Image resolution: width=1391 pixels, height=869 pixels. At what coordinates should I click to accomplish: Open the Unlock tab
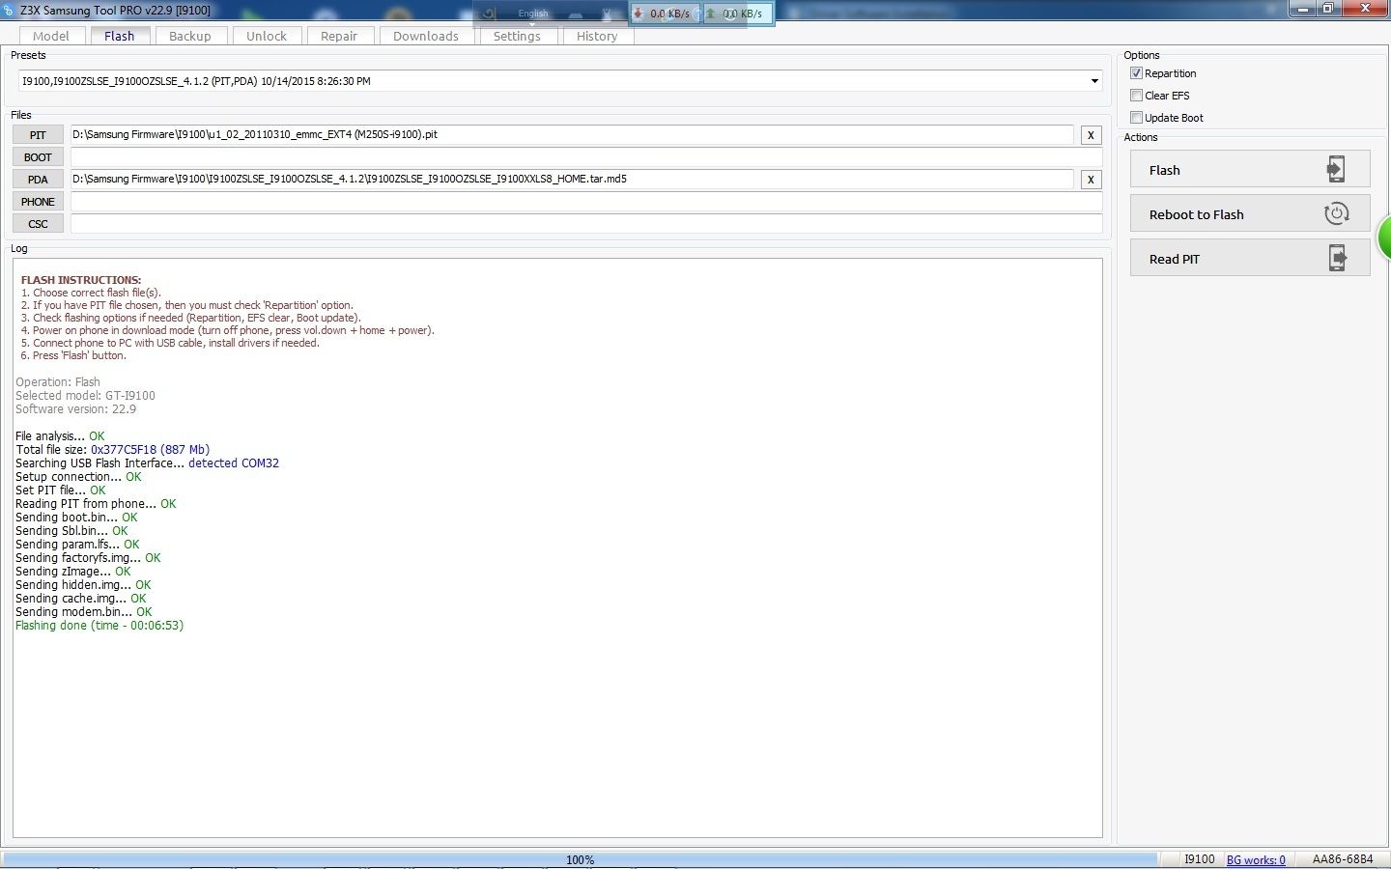click(x=267, y=36)
